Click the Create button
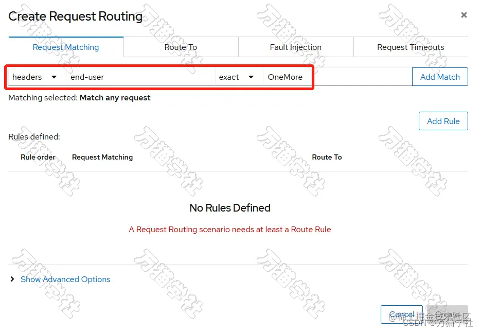 pyautogui.click(x=448, y=314)
